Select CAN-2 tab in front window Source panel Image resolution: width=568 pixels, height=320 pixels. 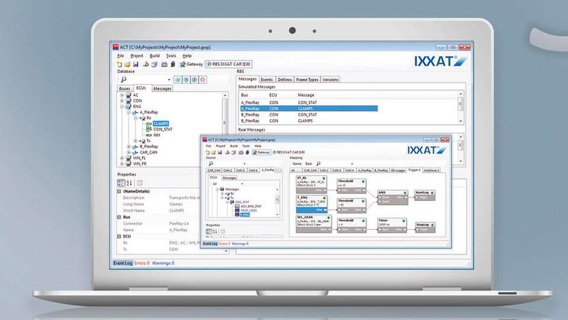227,170
